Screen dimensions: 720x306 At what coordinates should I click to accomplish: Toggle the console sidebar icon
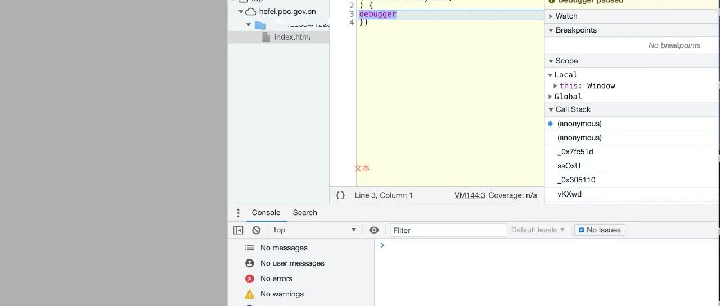[x=238, y=230]
